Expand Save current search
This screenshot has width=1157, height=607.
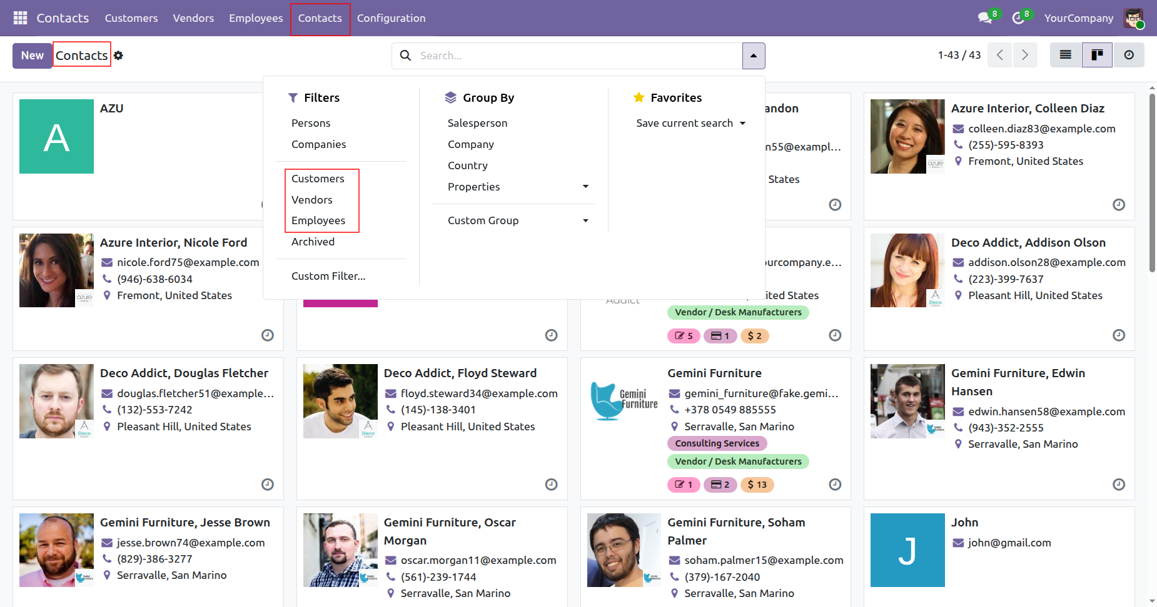[691, 123]
